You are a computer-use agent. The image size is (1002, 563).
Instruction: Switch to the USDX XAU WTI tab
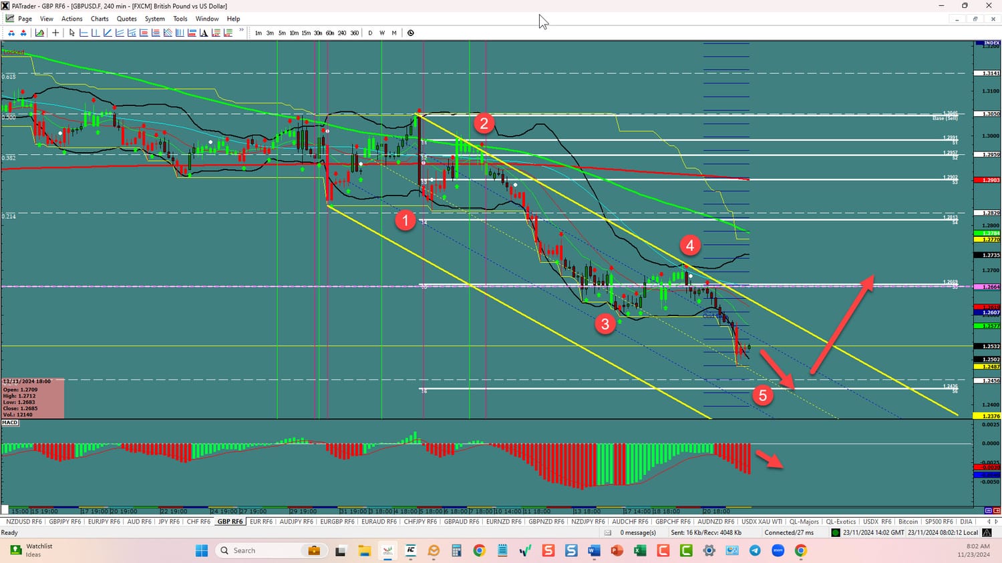click(x=762, y=522)
